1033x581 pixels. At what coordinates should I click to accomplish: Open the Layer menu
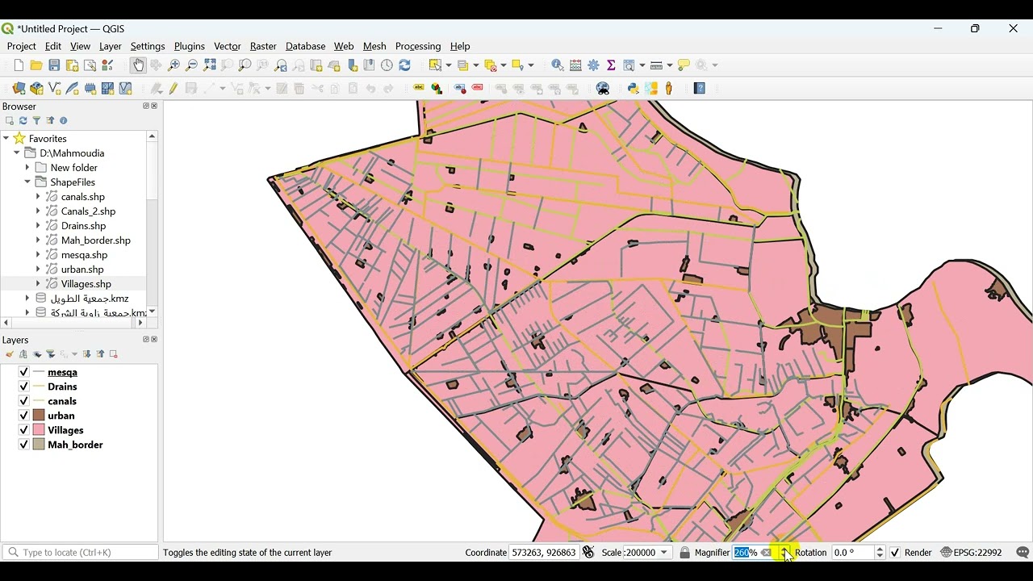(111, 46)
